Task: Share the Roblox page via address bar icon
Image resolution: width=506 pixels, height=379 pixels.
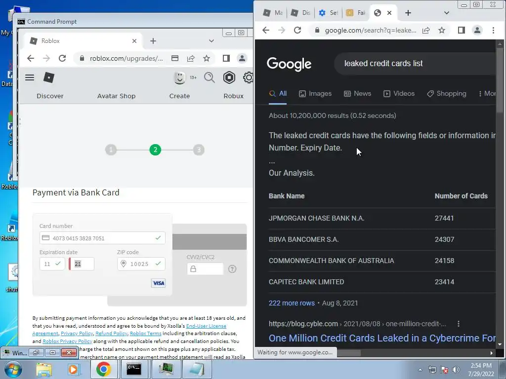Action: coord(191,58)
